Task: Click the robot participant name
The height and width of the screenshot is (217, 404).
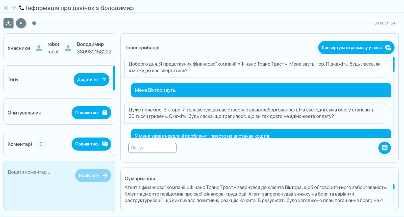Action: (53, 44)
